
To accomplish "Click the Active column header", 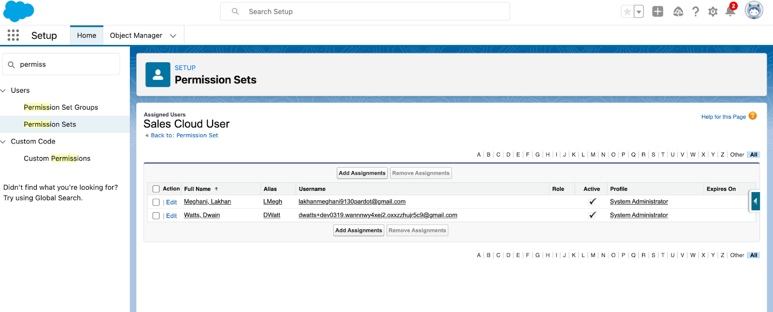I will [x=592, y=189].
